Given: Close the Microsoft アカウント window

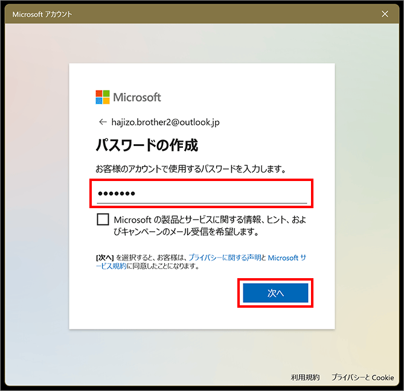Looking at the screenshot, I should [x=385, y=14].
